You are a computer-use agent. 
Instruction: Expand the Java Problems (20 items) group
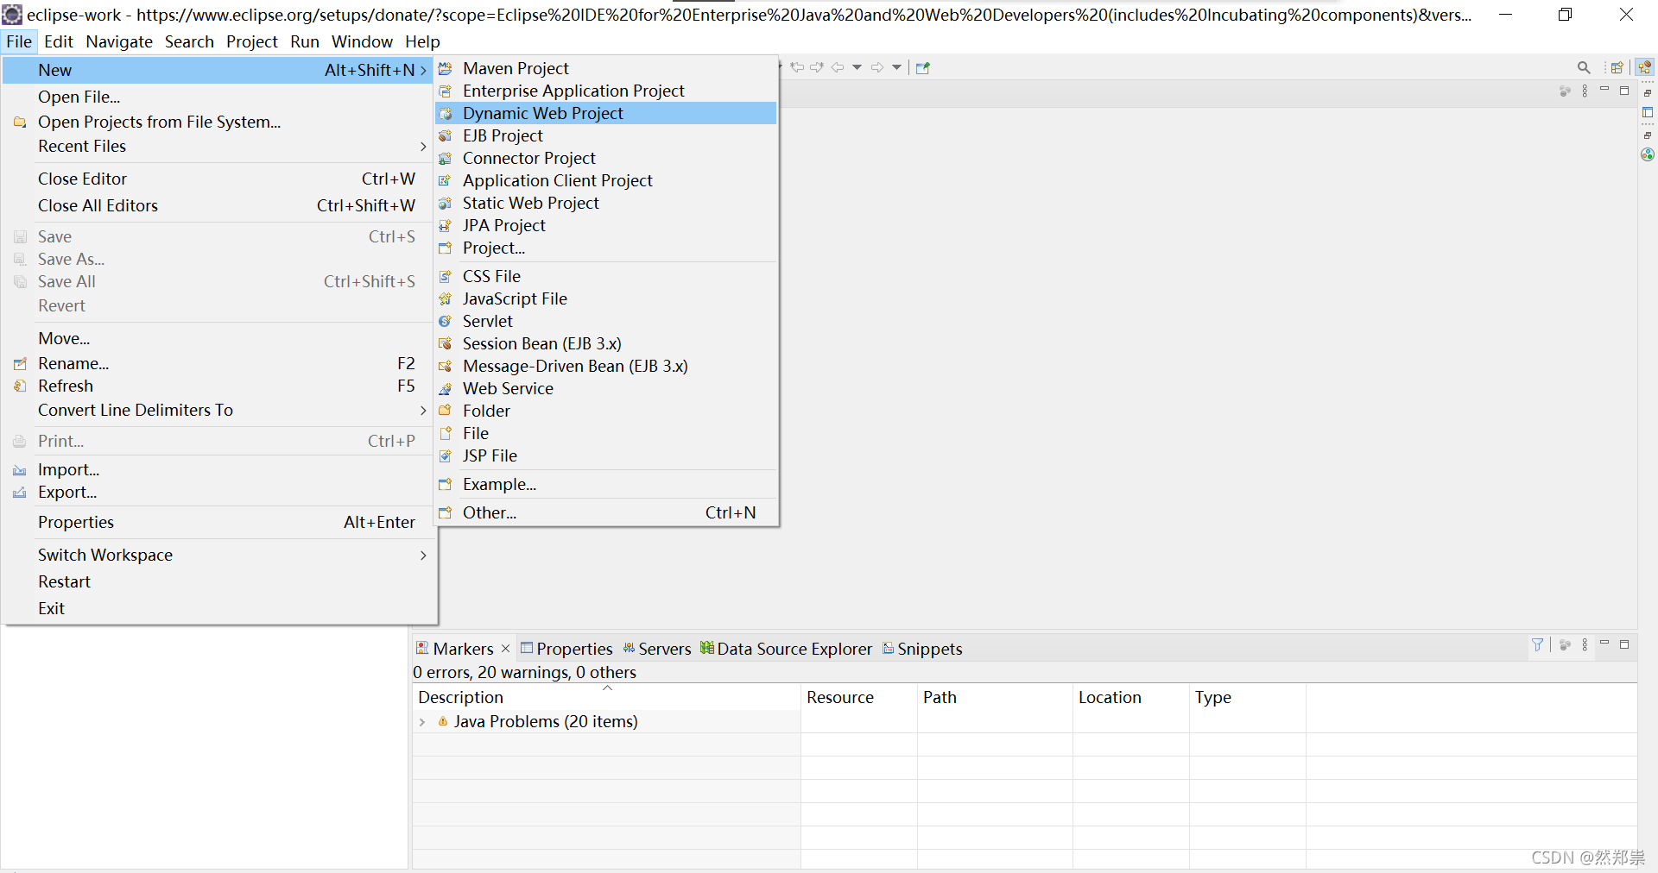coord(422,722)
